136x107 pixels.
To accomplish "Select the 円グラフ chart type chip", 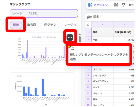I will [x=50, y=25].
